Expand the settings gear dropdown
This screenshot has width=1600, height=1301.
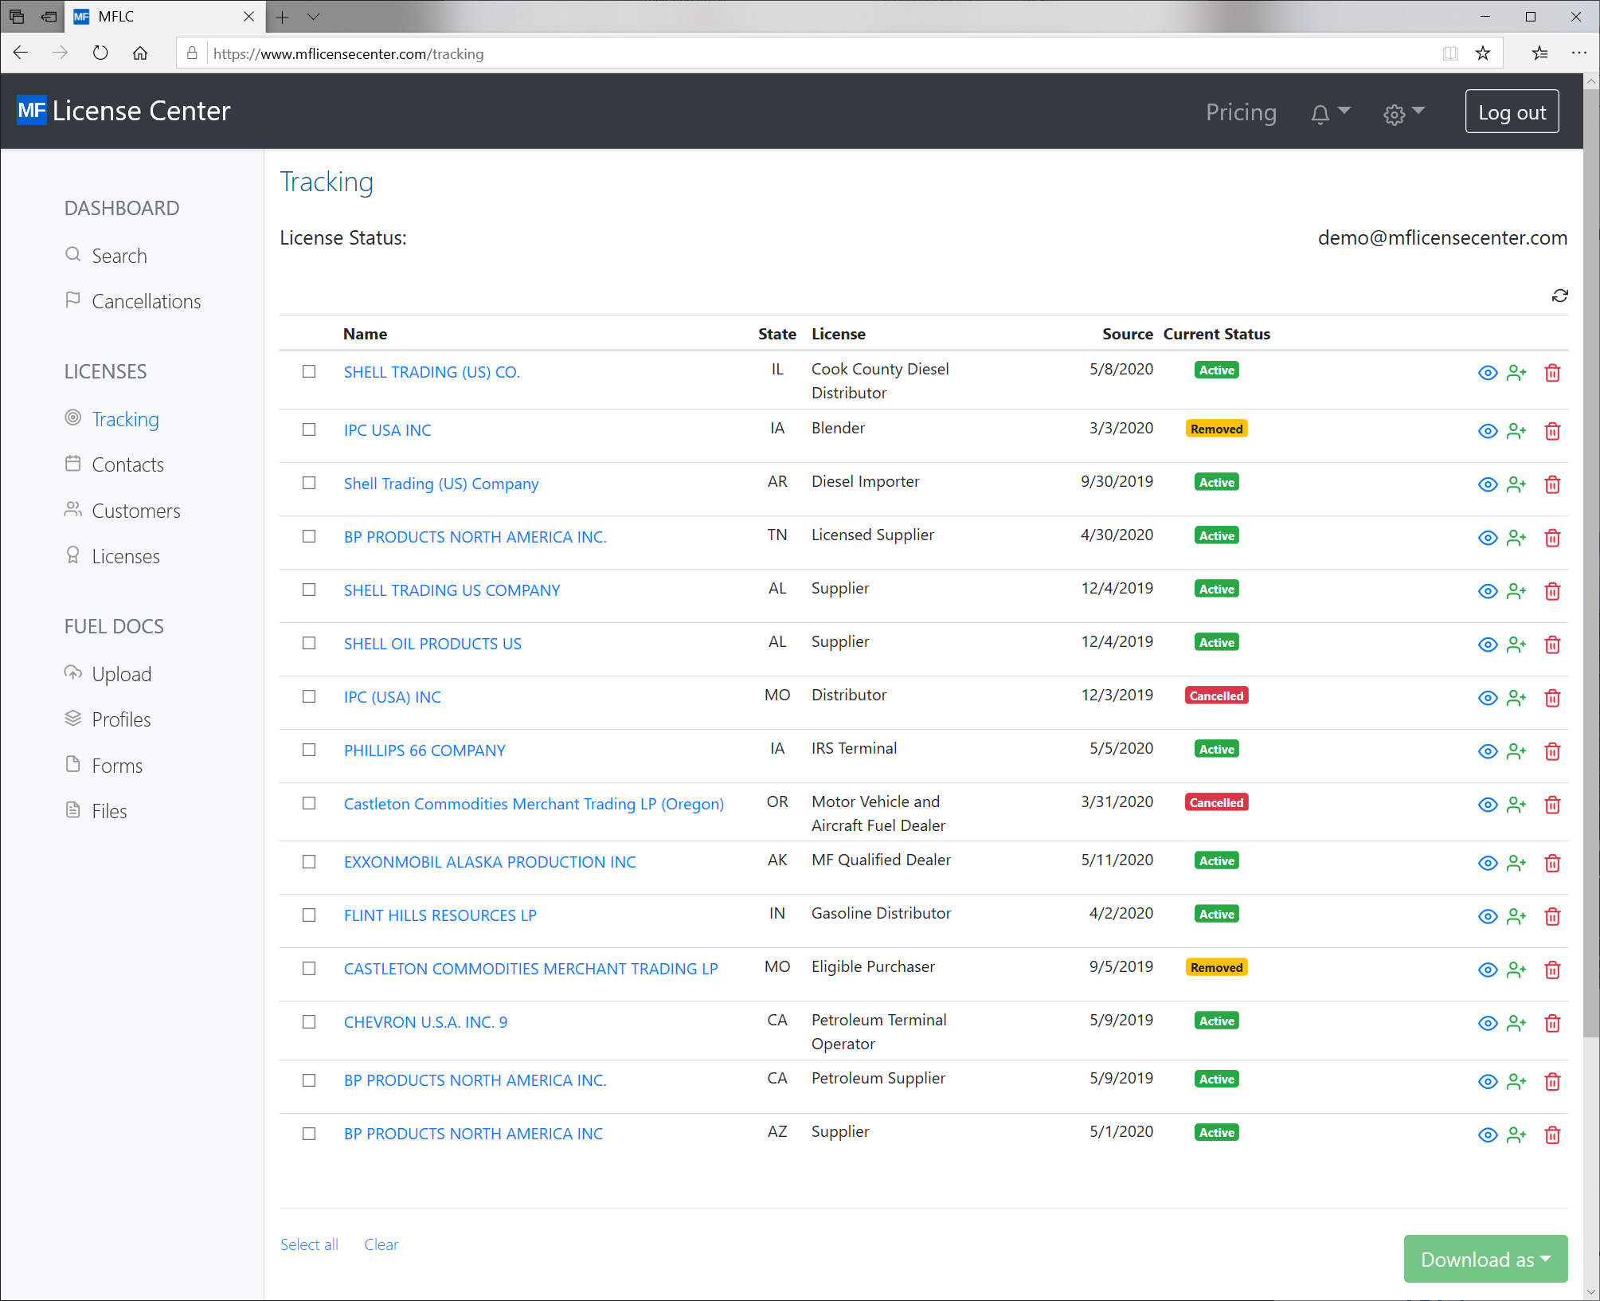1402,113
